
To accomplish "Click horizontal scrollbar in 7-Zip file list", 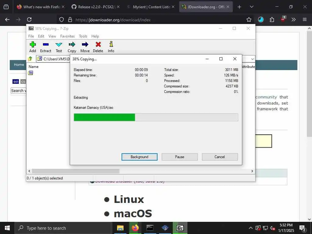I will coord(76,171).
